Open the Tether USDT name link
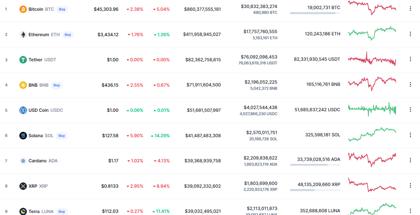The image size is (420, 215). [42, 60]
